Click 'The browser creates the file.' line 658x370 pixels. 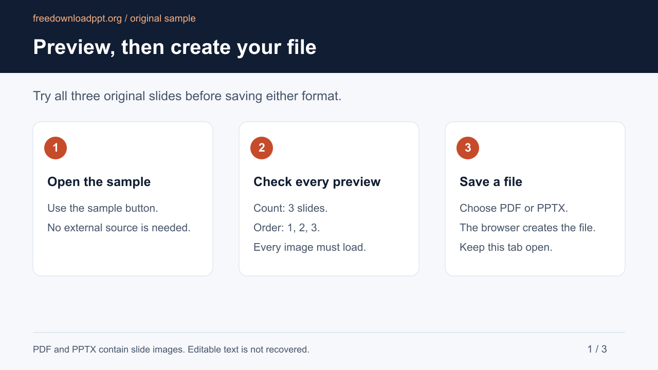tap(527, 228)
